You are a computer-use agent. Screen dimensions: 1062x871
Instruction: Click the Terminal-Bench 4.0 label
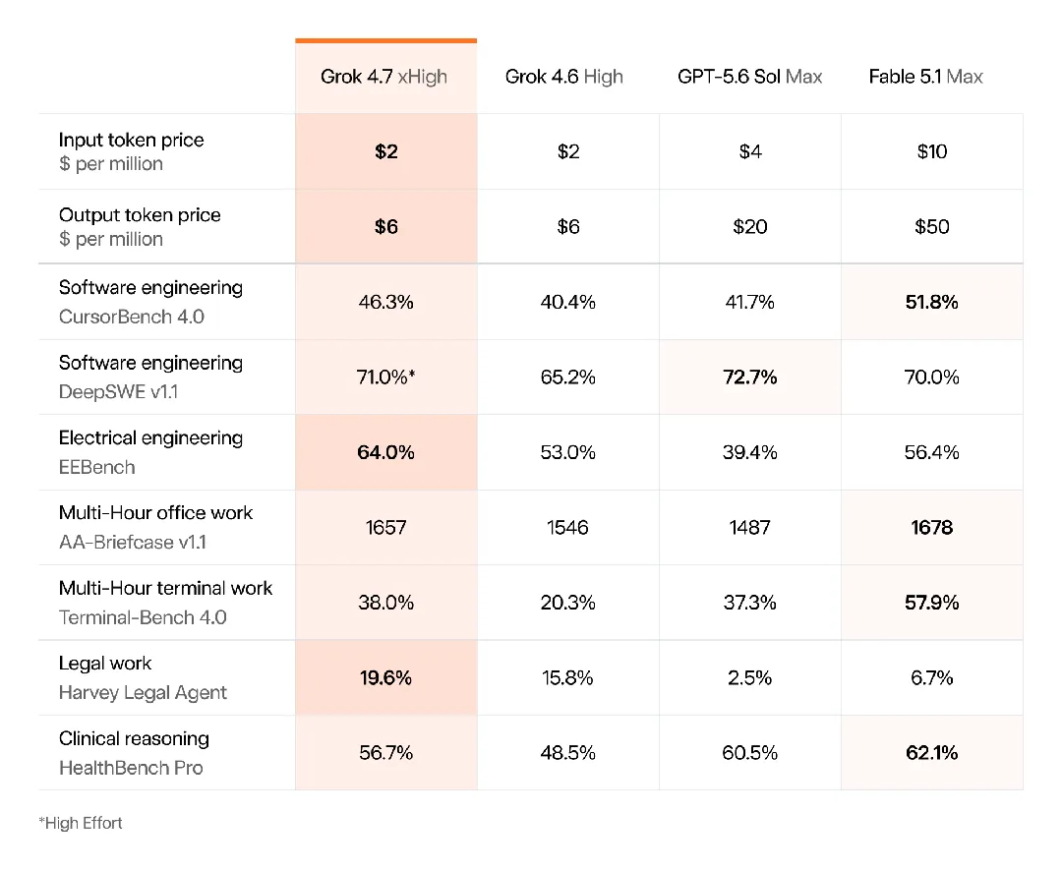click(143, 617)
